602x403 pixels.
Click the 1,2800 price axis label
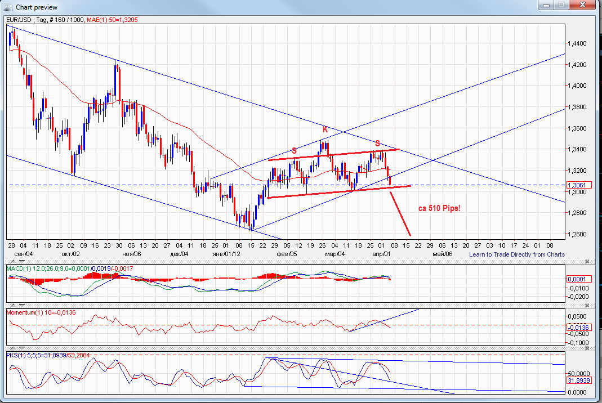(577, 213)
